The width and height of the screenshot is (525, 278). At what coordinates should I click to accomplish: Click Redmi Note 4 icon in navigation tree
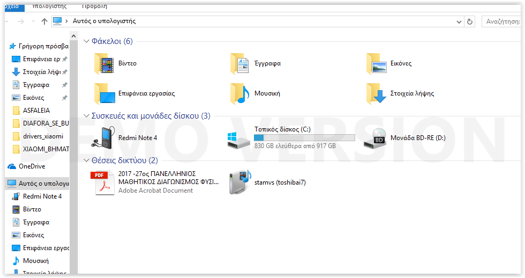[x=16, y=196]
